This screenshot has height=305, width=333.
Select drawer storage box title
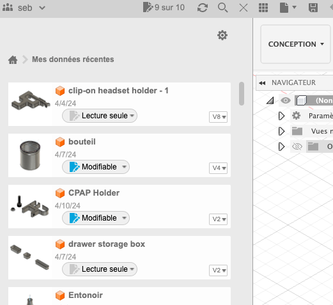(x=107, y=244)
